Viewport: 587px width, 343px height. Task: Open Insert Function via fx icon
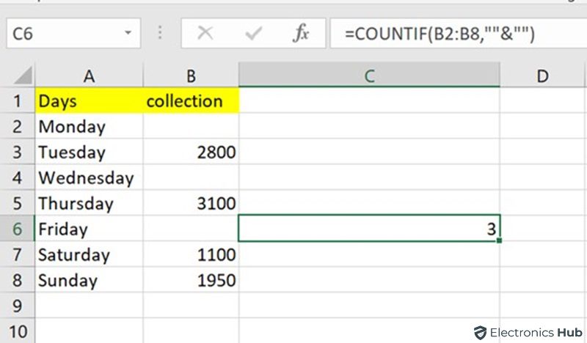(301, 33)
